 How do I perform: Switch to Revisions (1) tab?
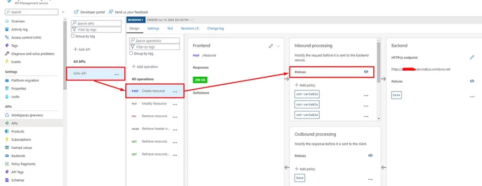coord(190,28)
